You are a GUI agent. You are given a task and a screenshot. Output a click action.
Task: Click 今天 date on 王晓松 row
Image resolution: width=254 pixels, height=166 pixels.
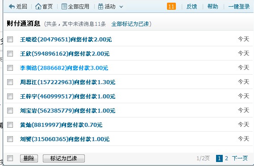click(x=243, y=39)
